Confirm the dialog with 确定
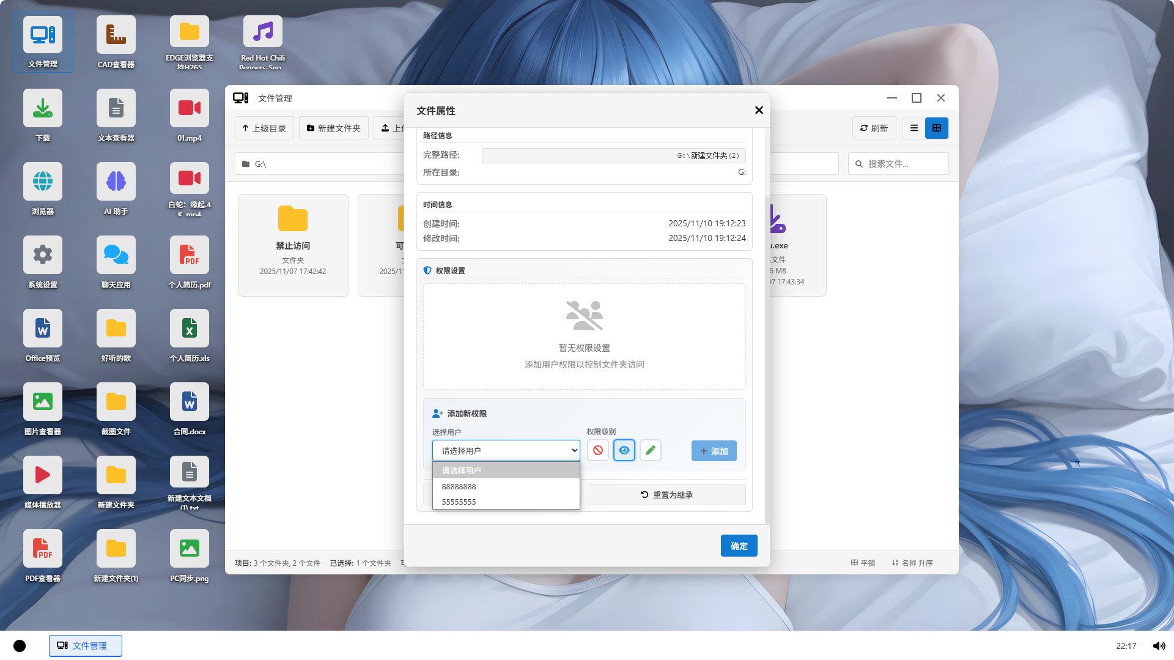The image size is (1174, 660). 739,546
